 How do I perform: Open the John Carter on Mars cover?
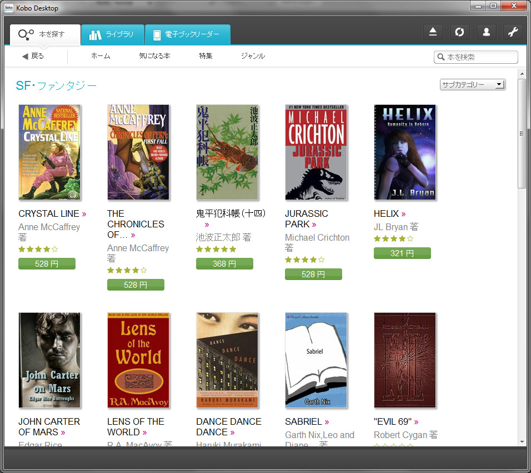(49, 360)
